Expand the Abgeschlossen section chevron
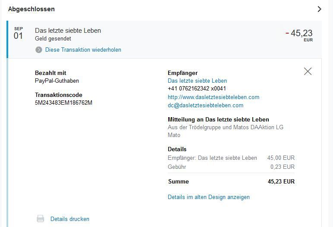The height and width of the screenshot is (227, 333). [x=319, y=9]
